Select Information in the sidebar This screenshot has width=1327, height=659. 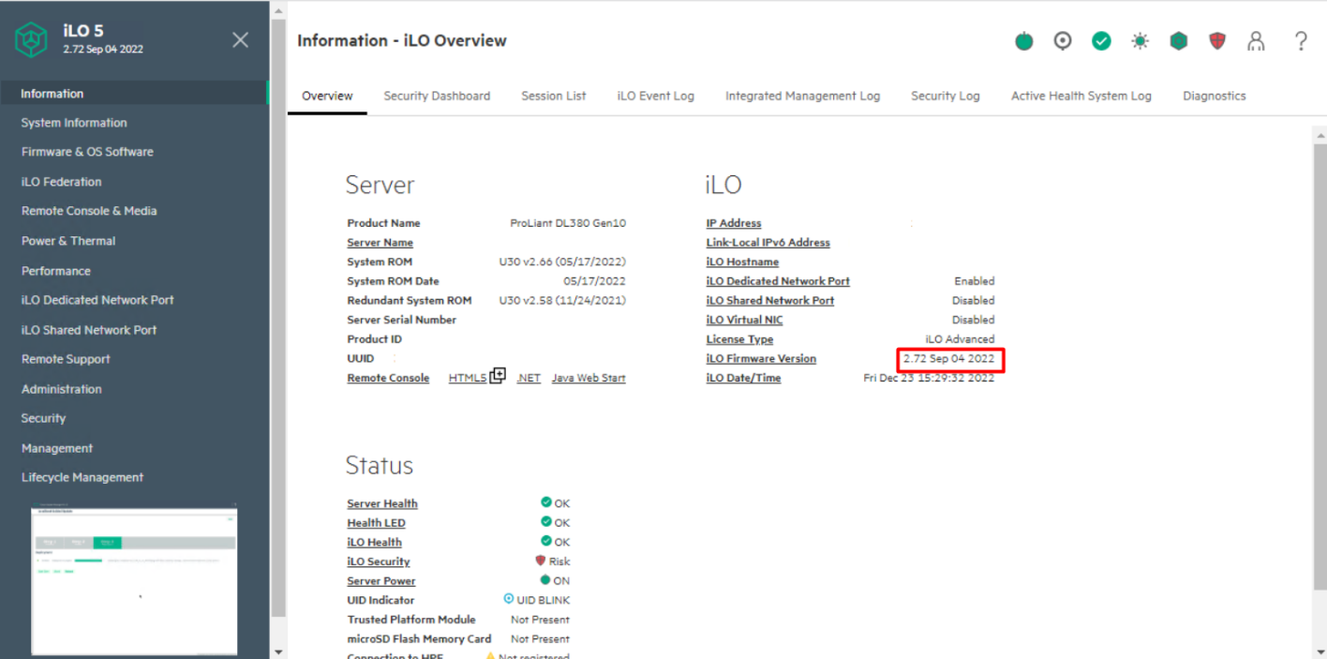click(134, 93)
